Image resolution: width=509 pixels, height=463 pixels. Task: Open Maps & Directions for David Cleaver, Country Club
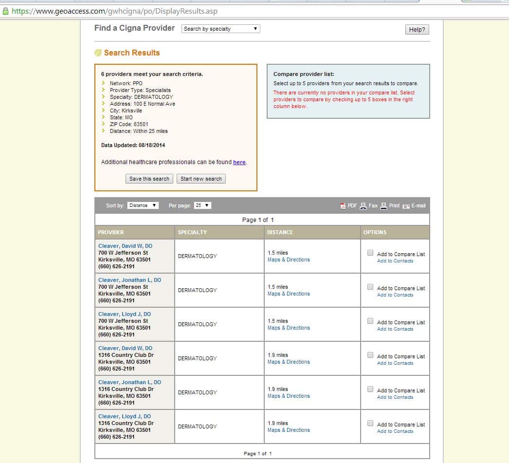tap(289, 362)
